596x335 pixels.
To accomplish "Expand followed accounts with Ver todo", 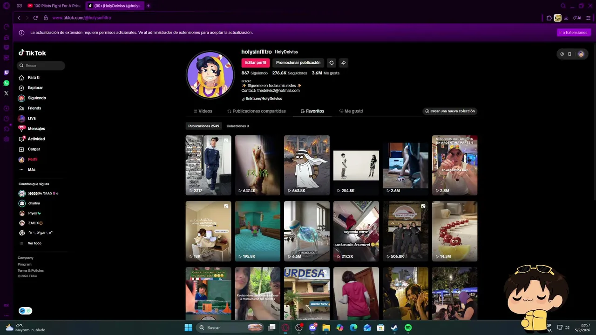I will click(34, 243).
